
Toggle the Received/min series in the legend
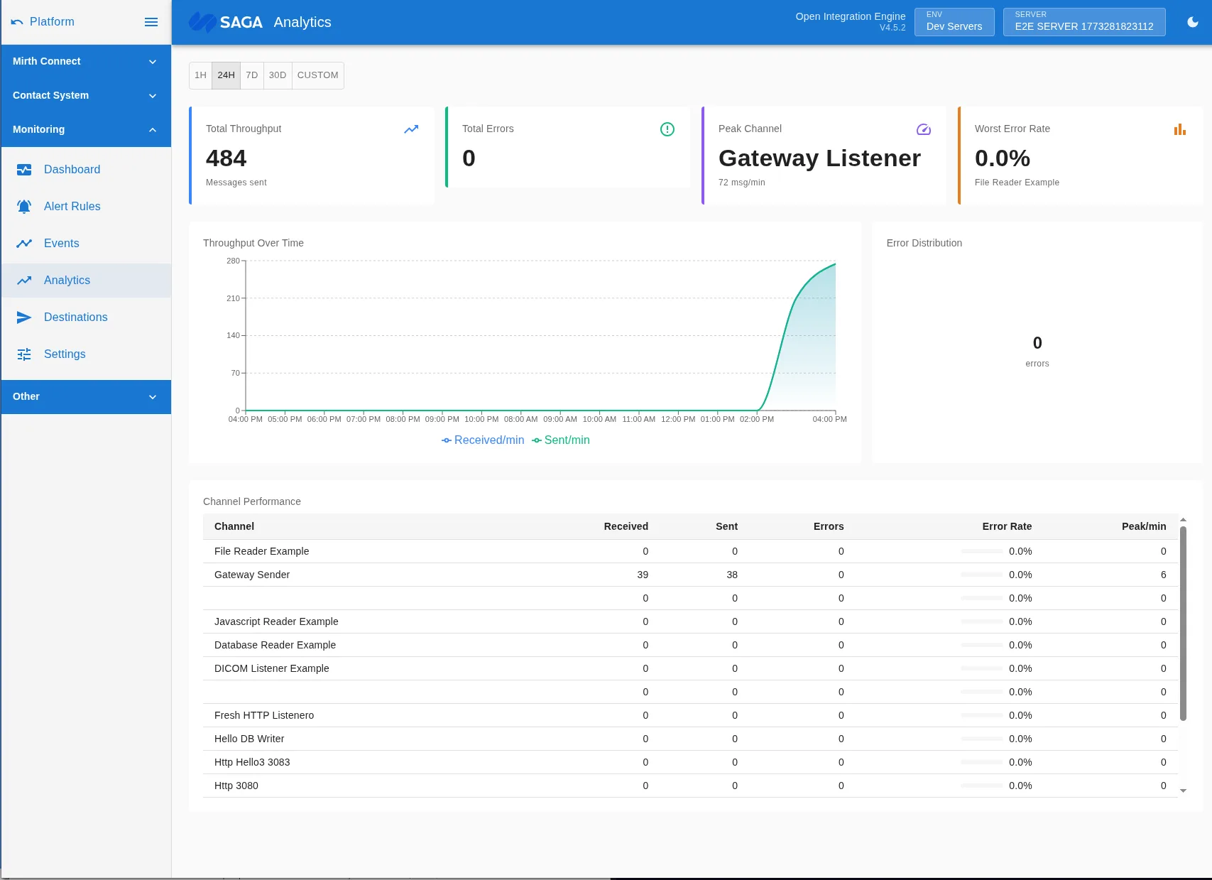pyautogui.click(x=482, y=440)
